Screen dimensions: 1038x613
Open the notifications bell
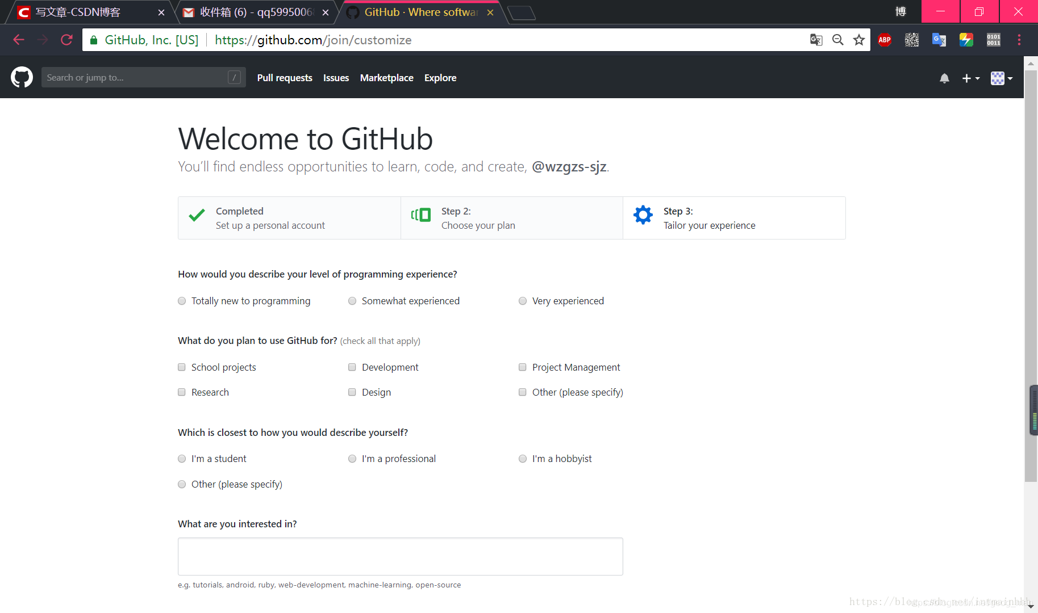(x=944, y=78)
